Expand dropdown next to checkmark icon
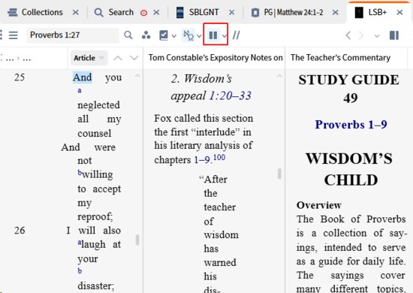Image resolution: width=413 pixels, height=293 pixels. point(174,36)
